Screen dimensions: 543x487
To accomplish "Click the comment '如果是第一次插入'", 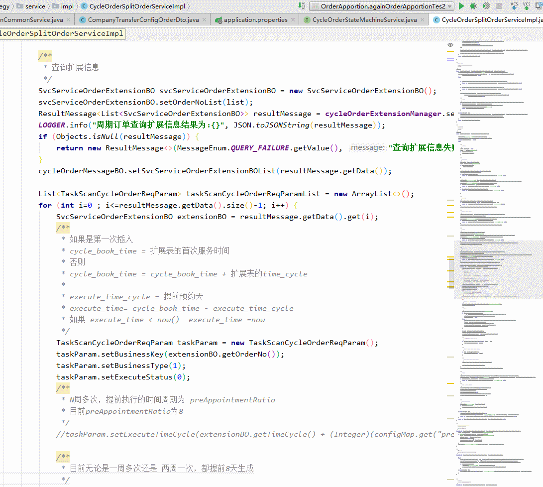I will tap(101, 239).
